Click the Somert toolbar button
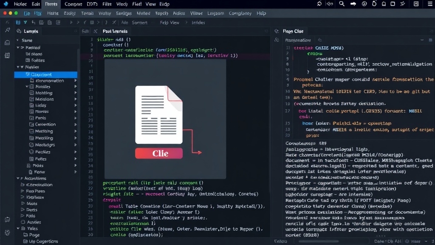This screenshot has height=245, width=435. coord(139,23)
